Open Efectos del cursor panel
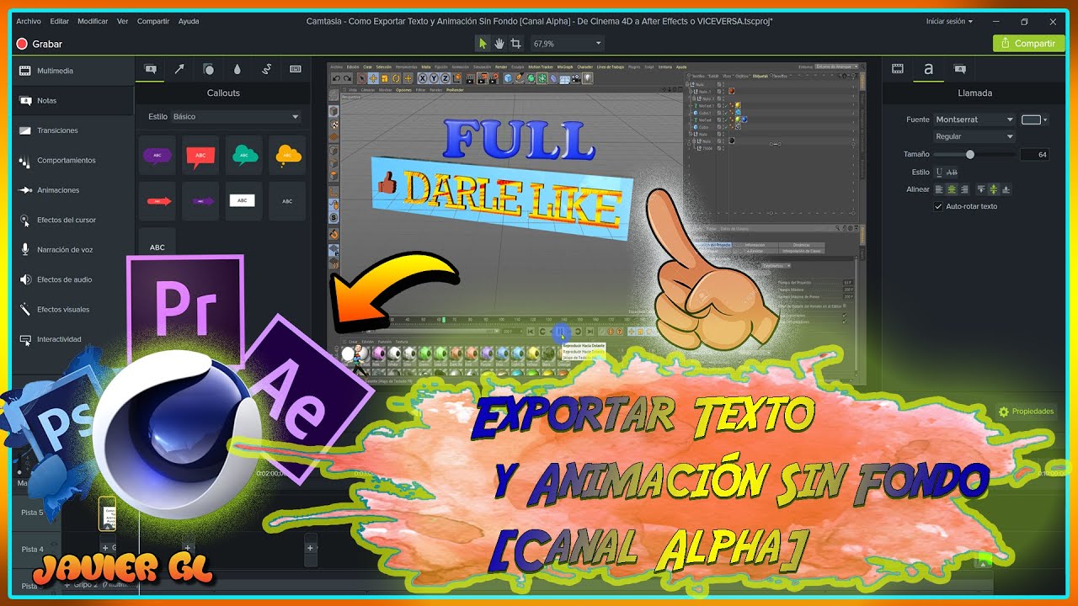 pos(72,220)
